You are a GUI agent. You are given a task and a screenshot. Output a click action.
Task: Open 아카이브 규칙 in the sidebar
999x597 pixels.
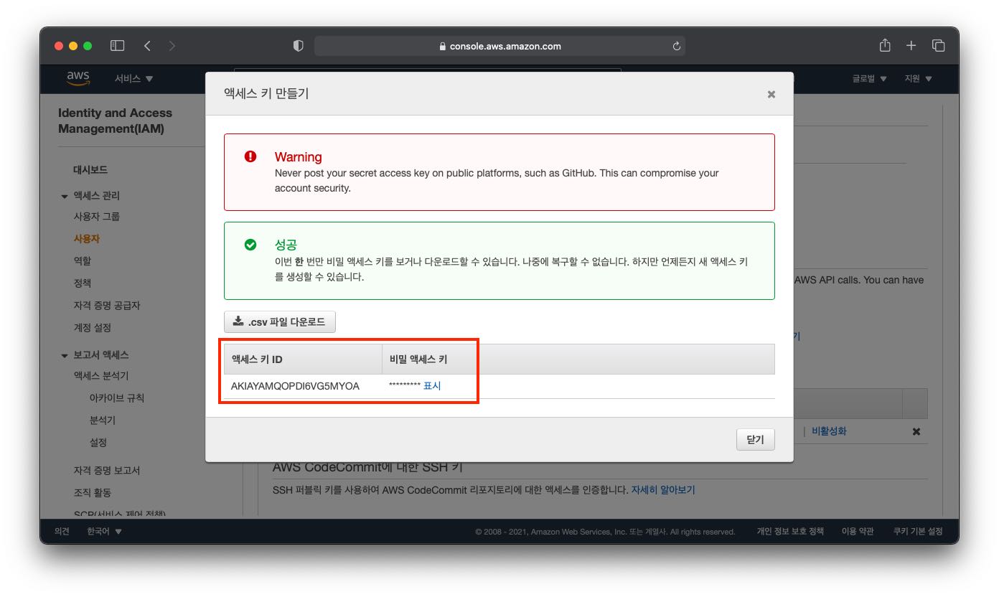click(117, 398)
